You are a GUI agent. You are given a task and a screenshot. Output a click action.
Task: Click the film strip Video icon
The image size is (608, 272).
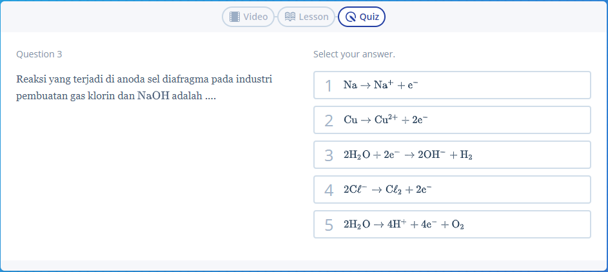point(234,17)
